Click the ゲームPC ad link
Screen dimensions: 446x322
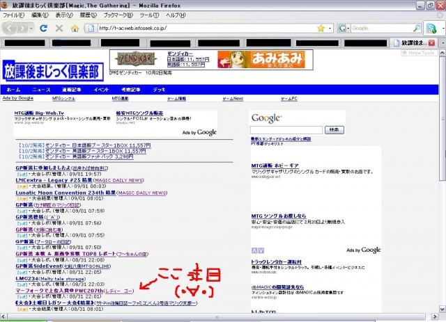(x=289, y=99)
